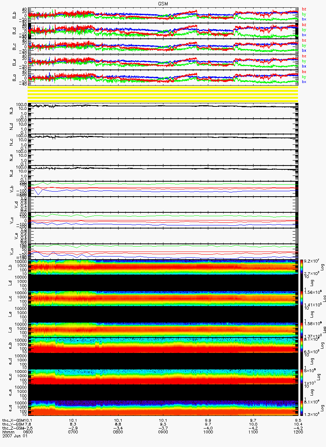326x447 pixels.
Task: Select the 9.2×10^7 color bar maximum
Action: click(x=311, y=261)
